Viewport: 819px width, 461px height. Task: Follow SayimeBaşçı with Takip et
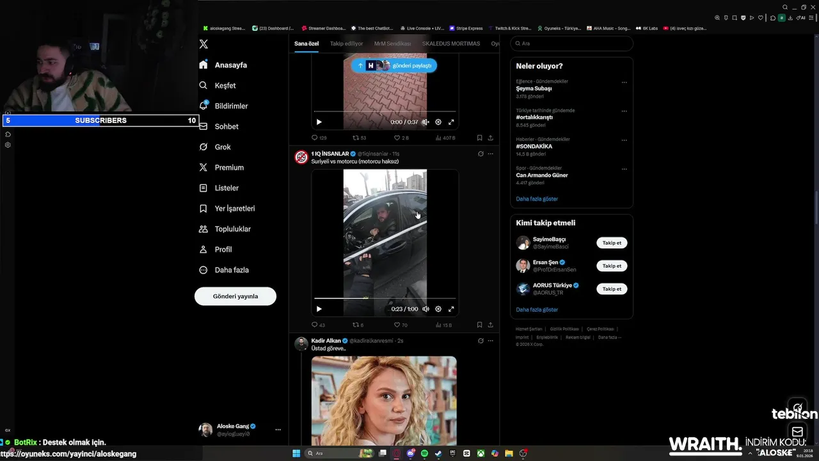(612, 243)
